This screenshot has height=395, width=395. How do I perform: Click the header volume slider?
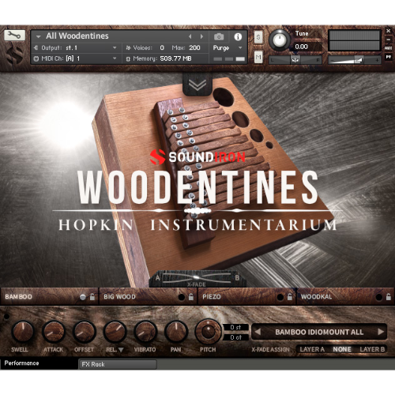pos(355,60)
